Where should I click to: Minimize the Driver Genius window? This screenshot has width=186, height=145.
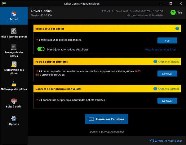(161, 3)
